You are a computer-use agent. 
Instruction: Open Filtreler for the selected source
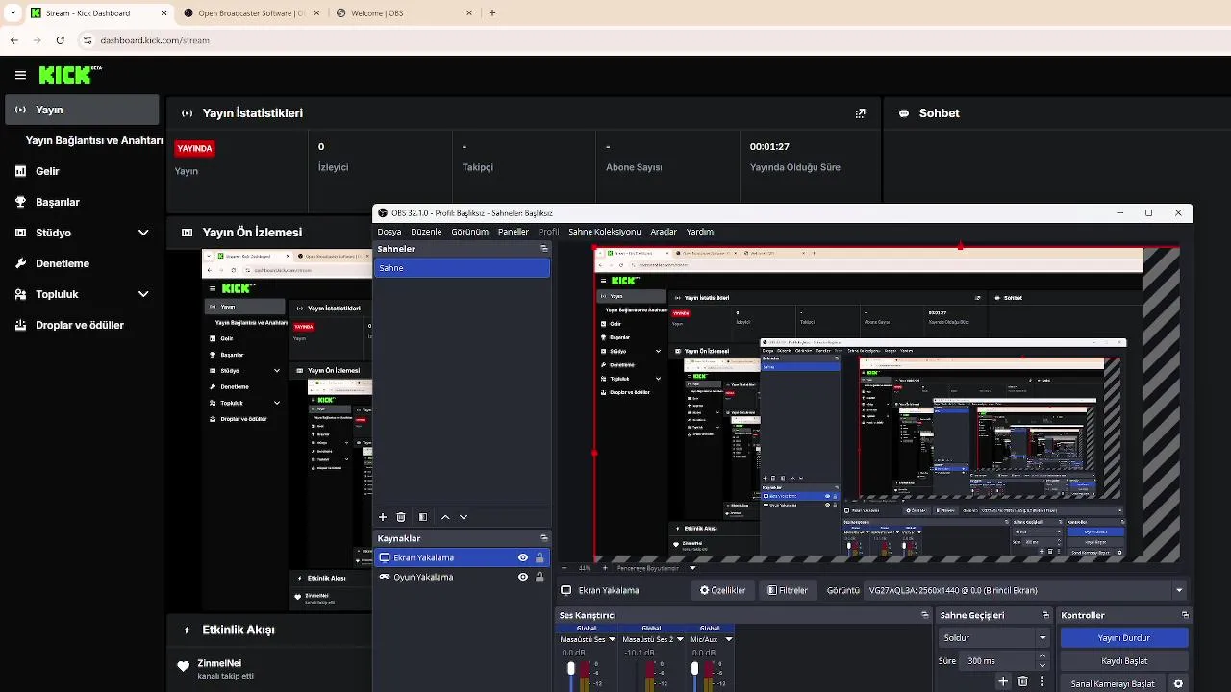point(788,590)
